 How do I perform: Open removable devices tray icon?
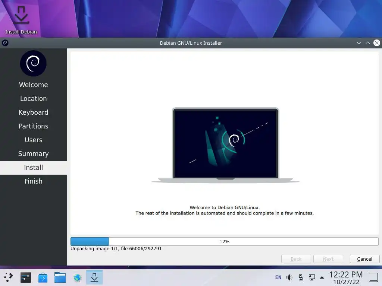pyautogui.click(x=301, y=277)
